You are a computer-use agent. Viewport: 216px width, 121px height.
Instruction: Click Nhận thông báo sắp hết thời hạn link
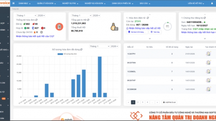point(199,32)
